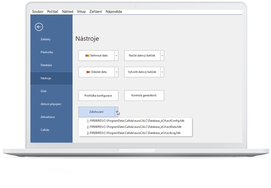Image resolution: width=271 pixels, height=188 pixels.
Task: Click the Prohlídka konfigurace button
Action: coord(99,95)
